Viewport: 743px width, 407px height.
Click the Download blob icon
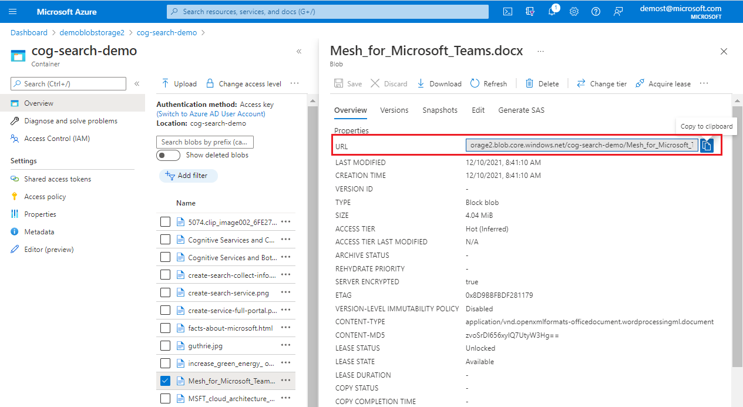pos(421,83)
